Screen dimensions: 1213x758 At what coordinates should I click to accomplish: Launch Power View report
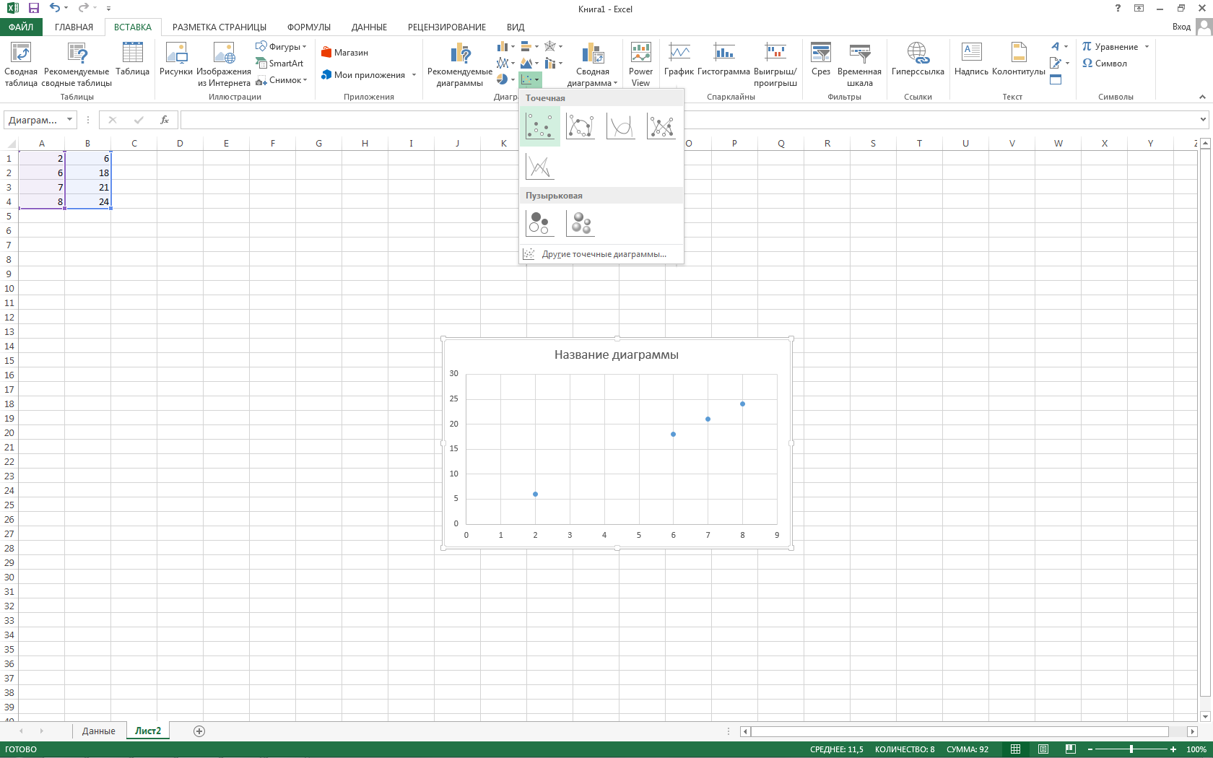[640, 64]
